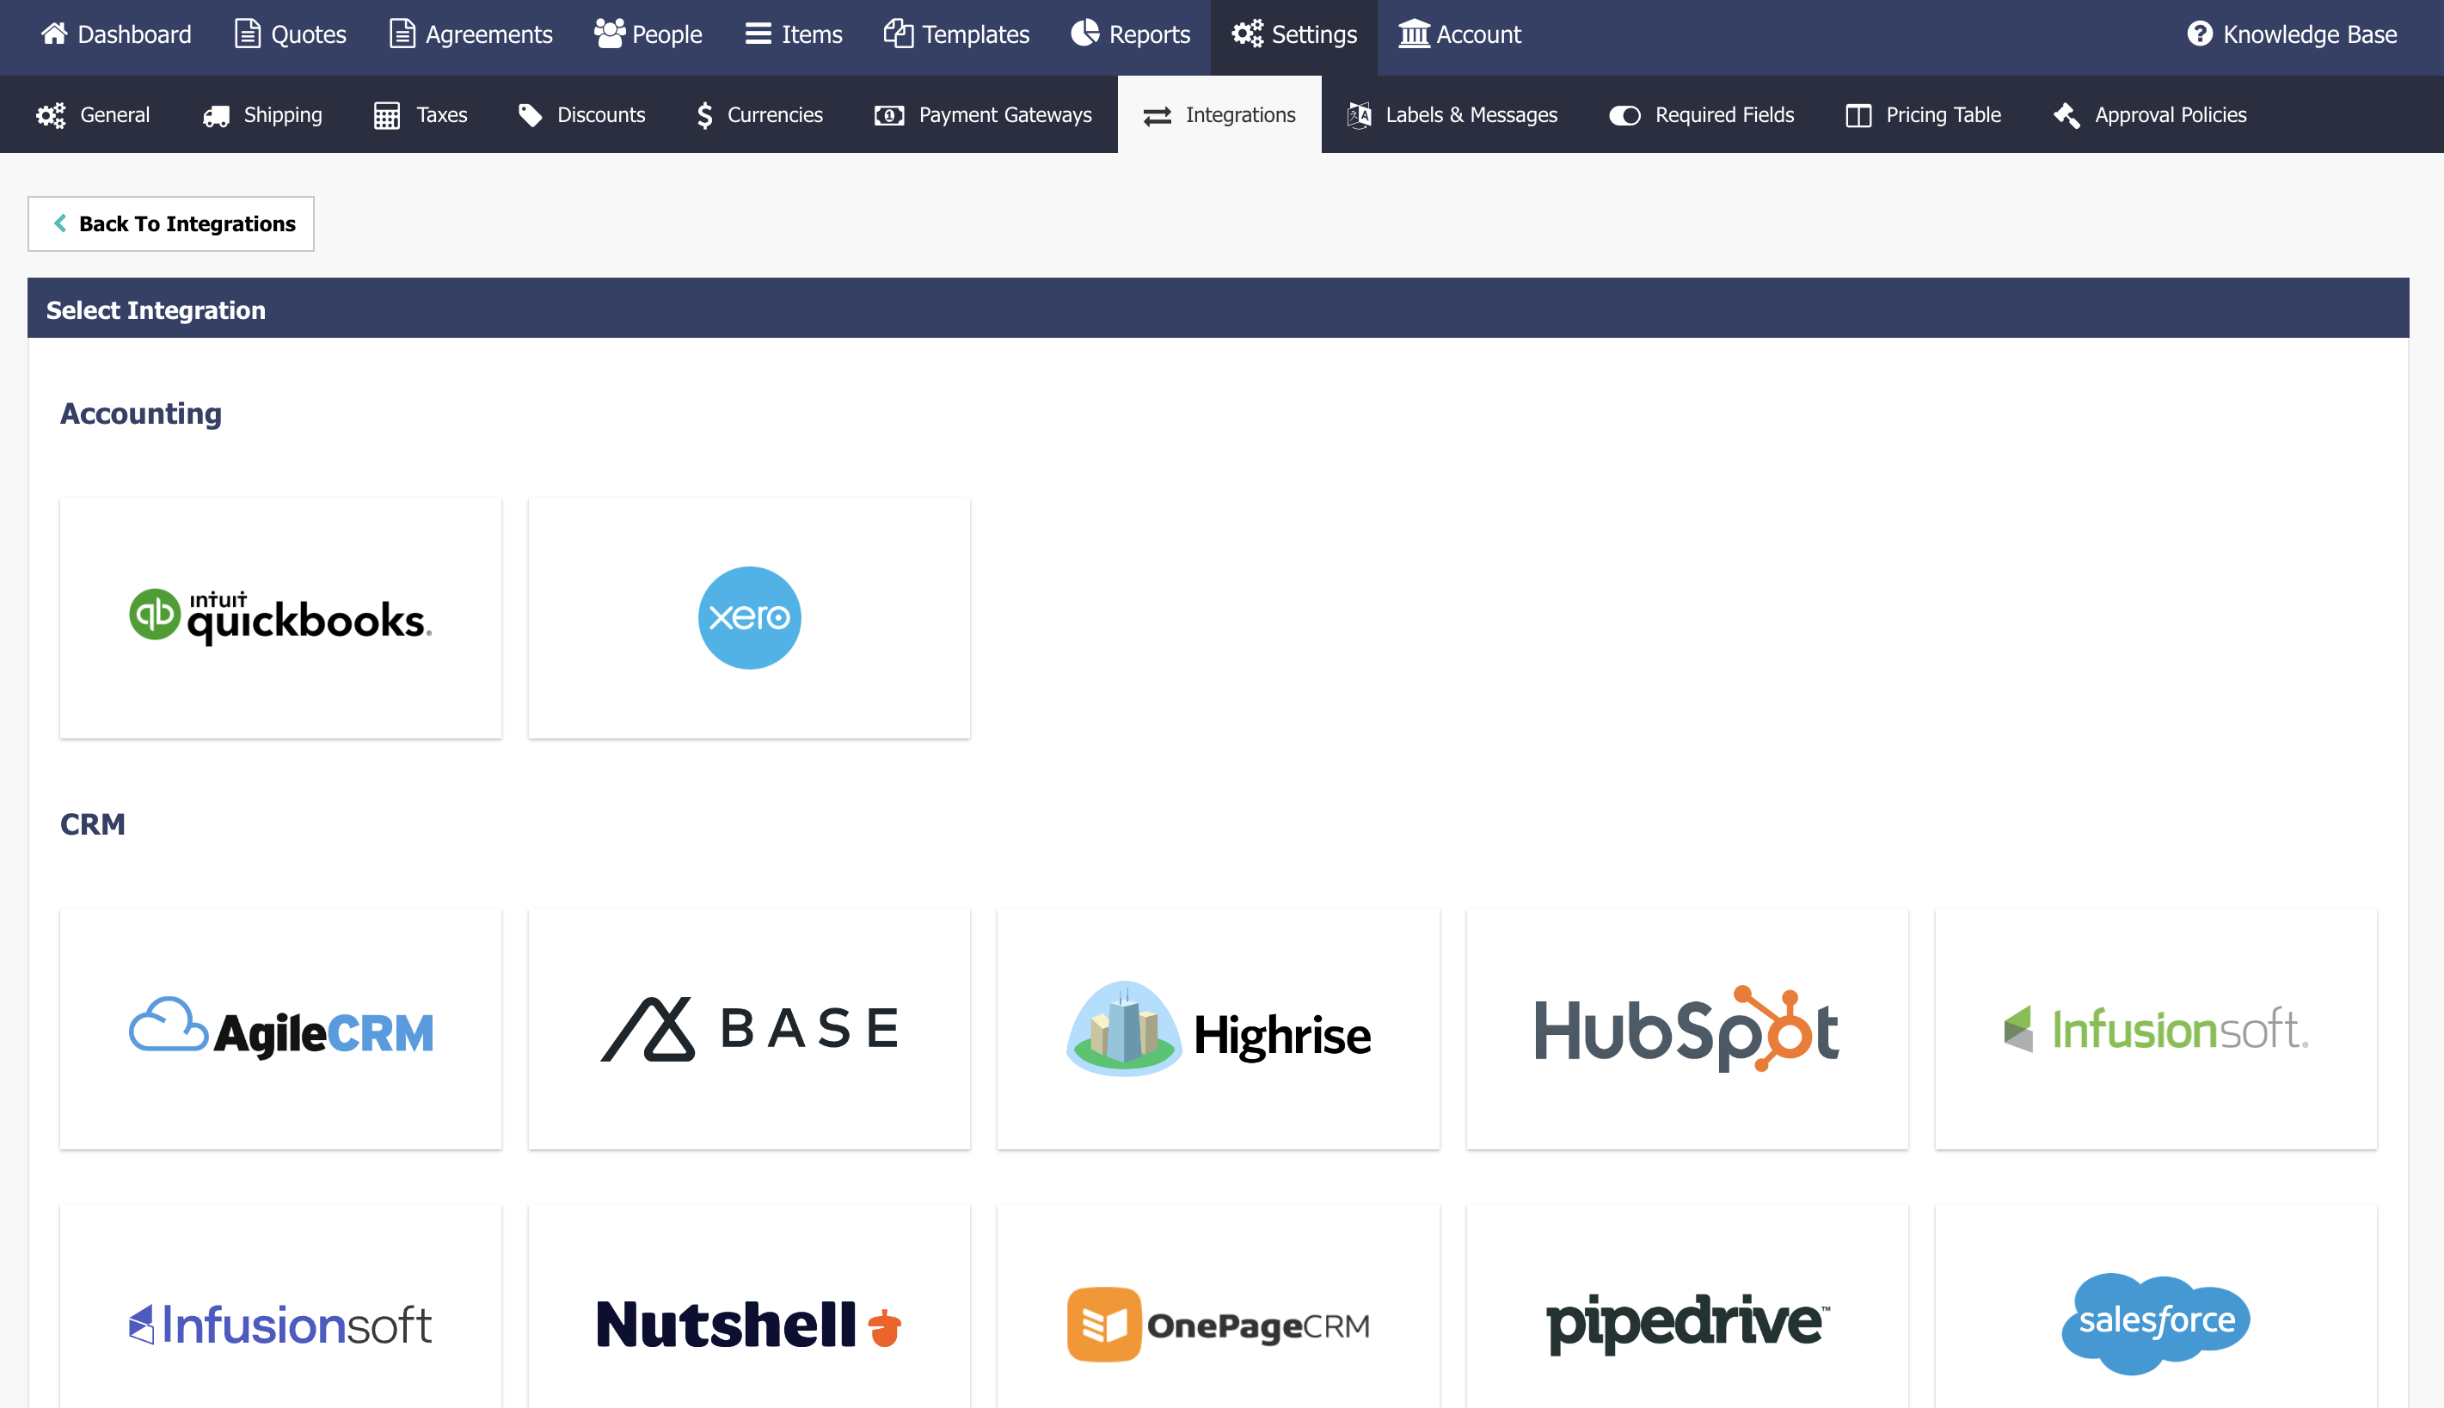
Task: Switch to the General settings tab
Action: click(93, 115)
